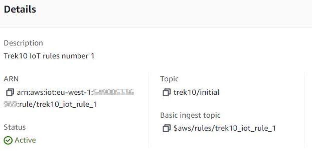Click the vertical divider right of the ARN
The image size is (312, 151).
point(149,109)
